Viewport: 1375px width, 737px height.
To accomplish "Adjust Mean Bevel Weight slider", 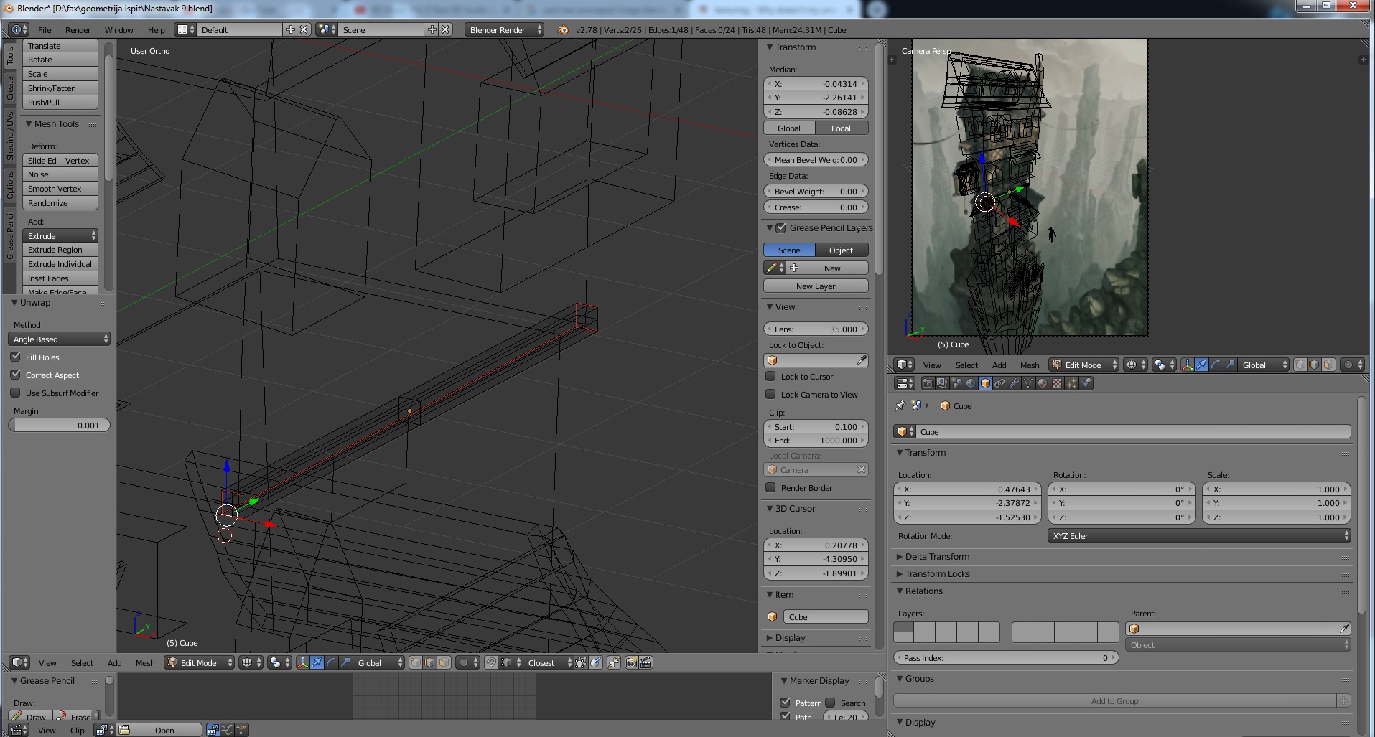I will pyautogui.click(x=816, y=159).
